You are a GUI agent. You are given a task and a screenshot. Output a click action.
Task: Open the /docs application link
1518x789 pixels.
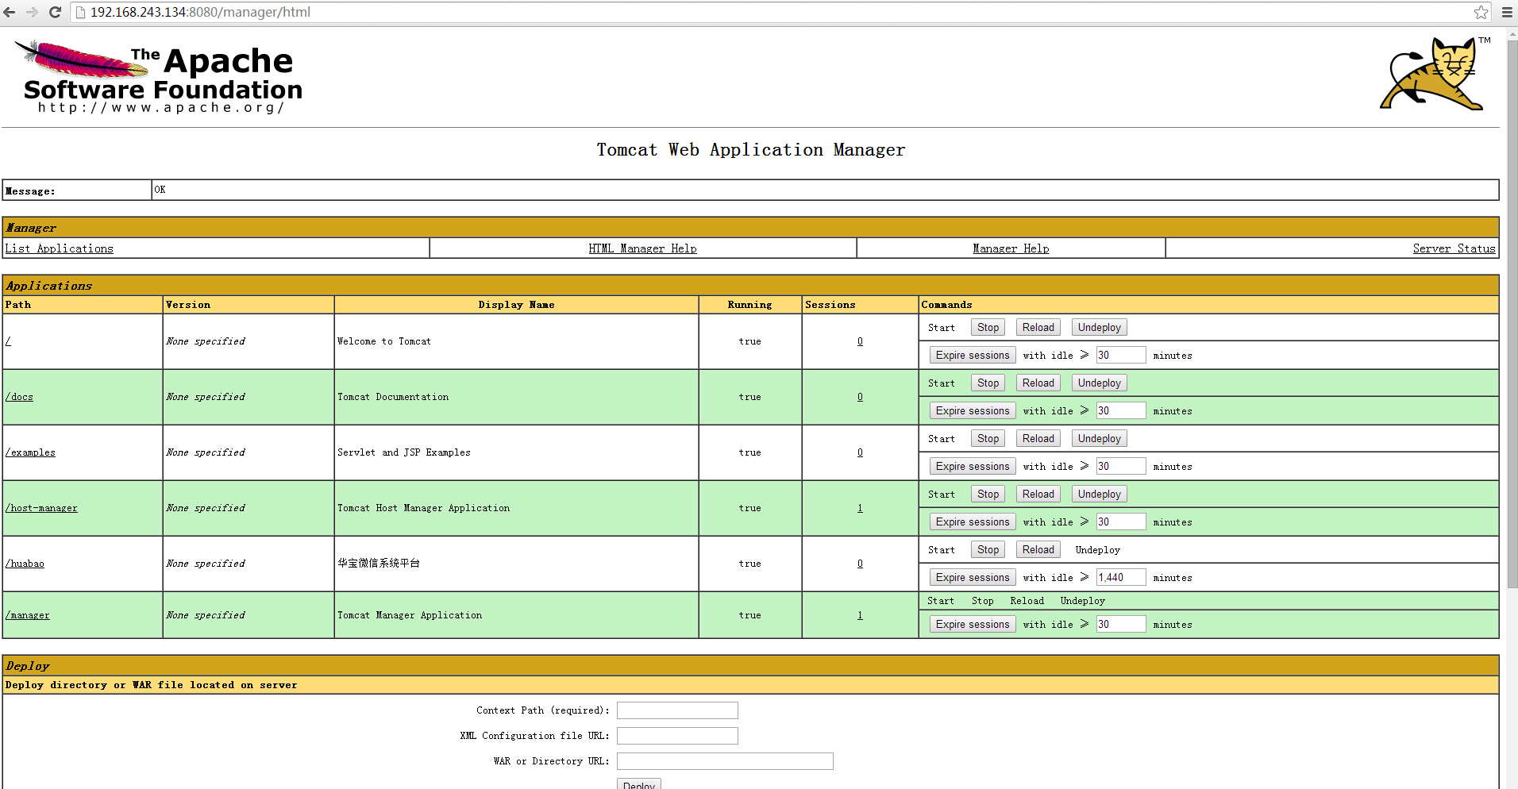[20, 397]
